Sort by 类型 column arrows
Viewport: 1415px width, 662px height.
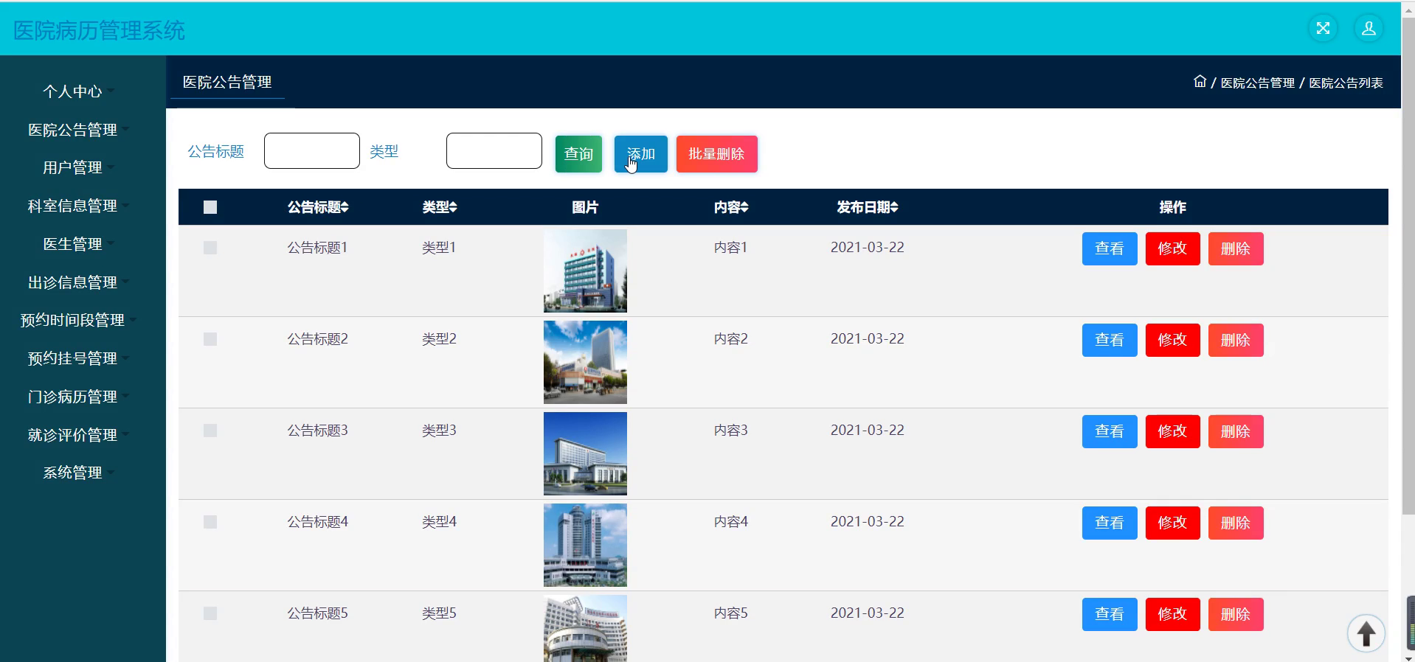coord(453,208)
